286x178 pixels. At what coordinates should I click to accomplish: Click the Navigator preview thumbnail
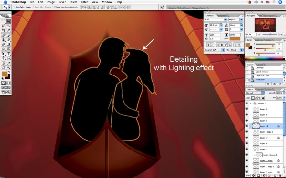265,25
